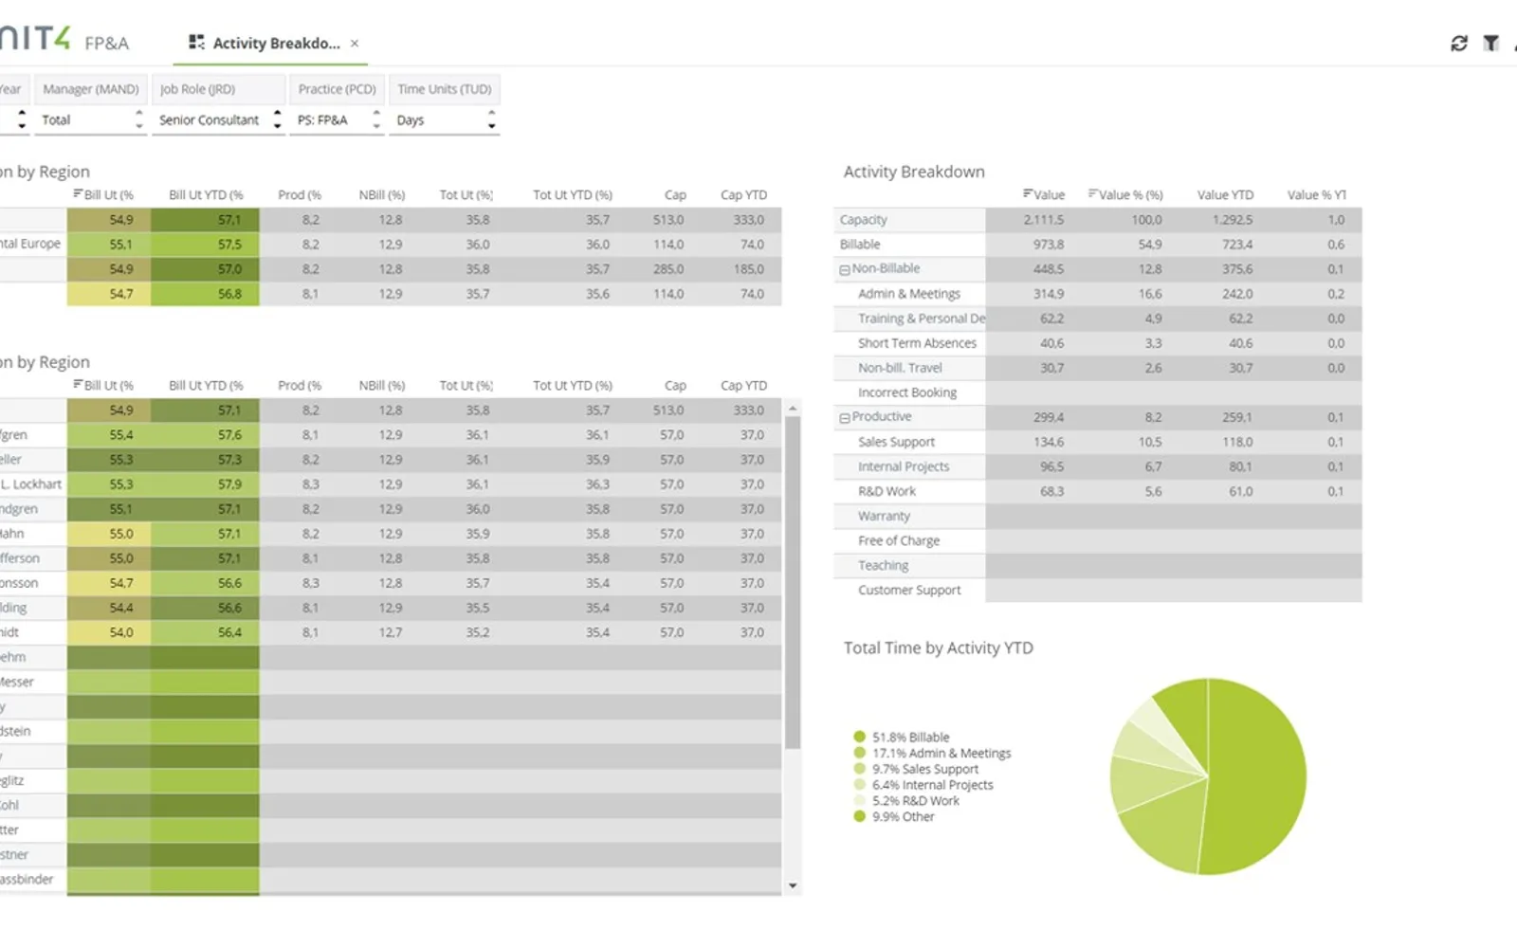
Task: Sort by Value % (%) column header
Action: click(1125, 194)
